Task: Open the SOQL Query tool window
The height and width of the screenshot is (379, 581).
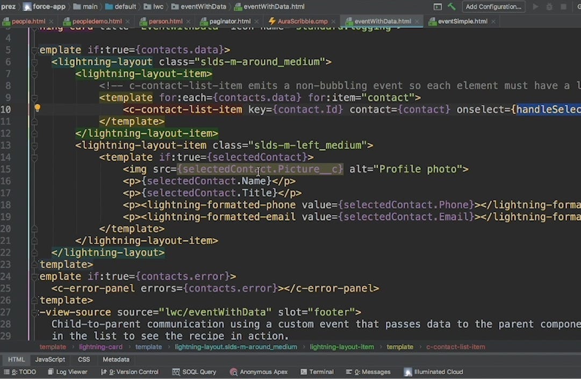Action: point(195,371)
